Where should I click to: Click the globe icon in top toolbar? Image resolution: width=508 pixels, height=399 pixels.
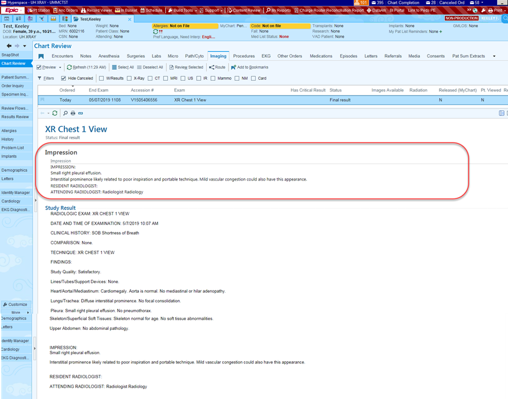tap(475, 11)
